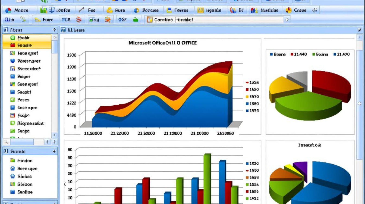The image size is (365, 204).
Task: Click the icon at left of Comblno field
Action: [150, 20]
